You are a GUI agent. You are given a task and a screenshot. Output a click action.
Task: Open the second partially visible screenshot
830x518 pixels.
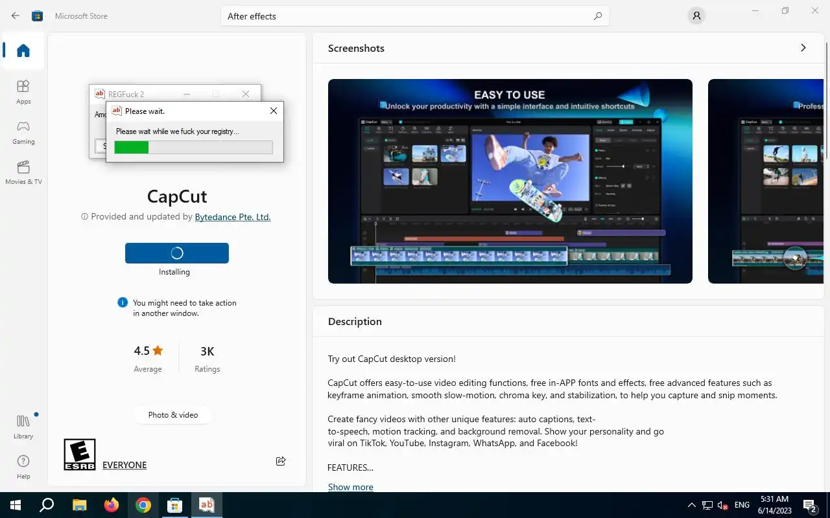(766, 181)
